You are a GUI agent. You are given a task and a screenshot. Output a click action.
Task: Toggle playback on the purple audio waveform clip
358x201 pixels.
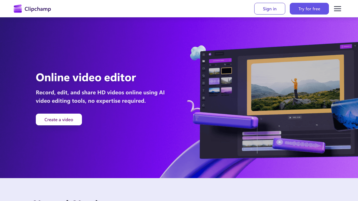pos(279,142)
